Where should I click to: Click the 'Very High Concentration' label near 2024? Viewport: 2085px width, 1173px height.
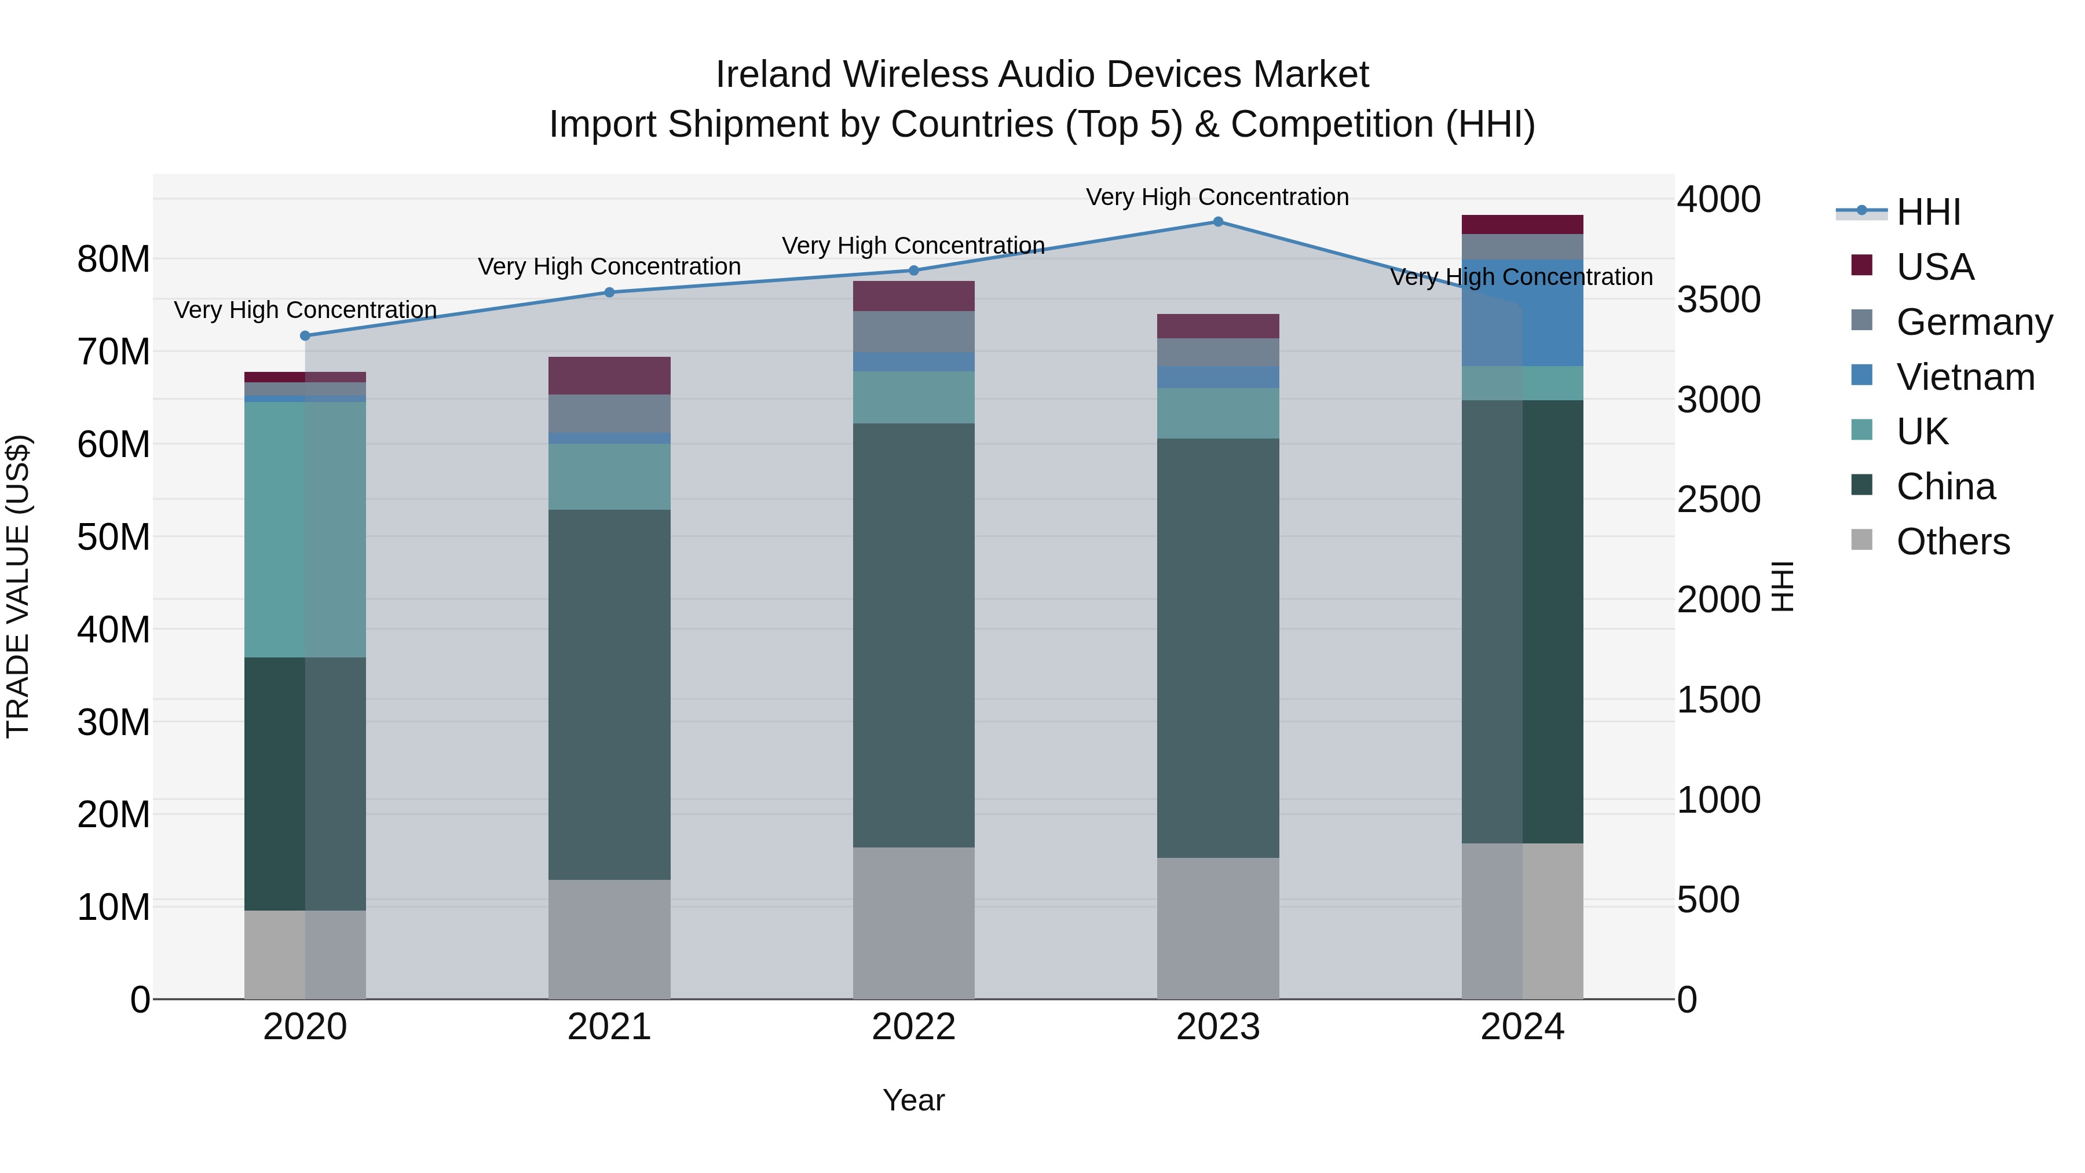click(1521, 277)
